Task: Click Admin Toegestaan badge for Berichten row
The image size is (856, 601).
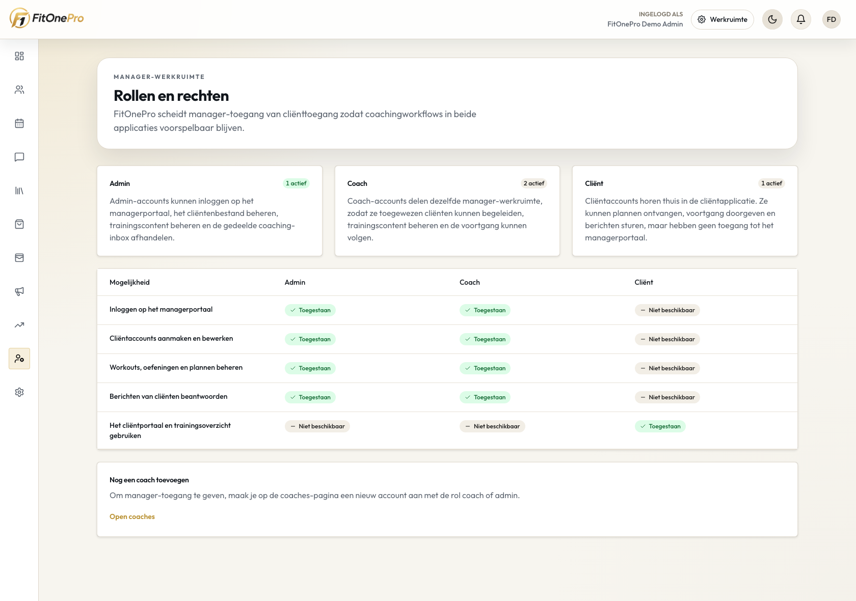Action: click(310, 397)
